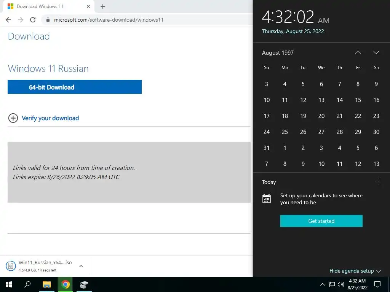Screen dimensions: 390x292
Task: Open taskbar search magnifier
Action: (27, 284)
